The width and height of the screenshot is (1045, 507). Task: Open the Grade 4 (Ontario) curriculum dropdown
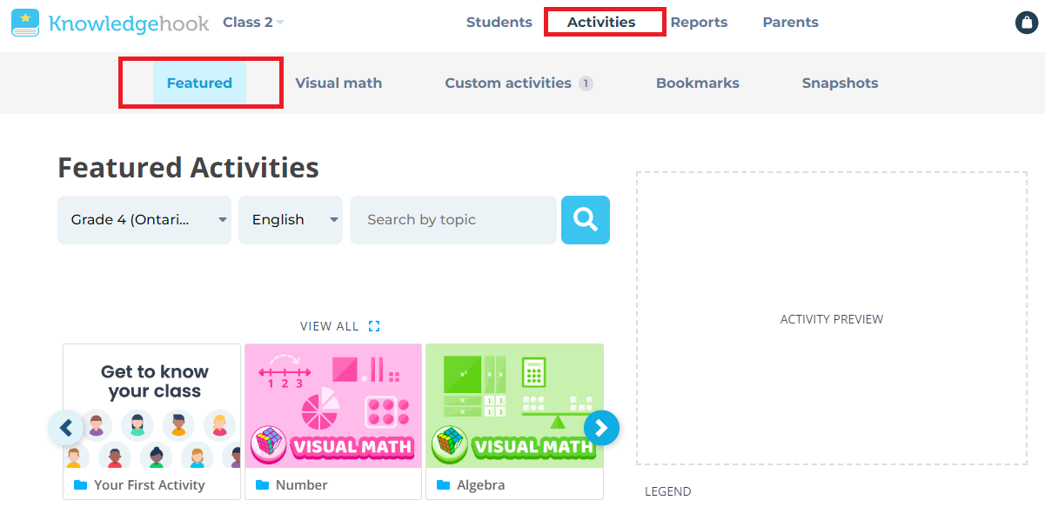pos(144,220)
